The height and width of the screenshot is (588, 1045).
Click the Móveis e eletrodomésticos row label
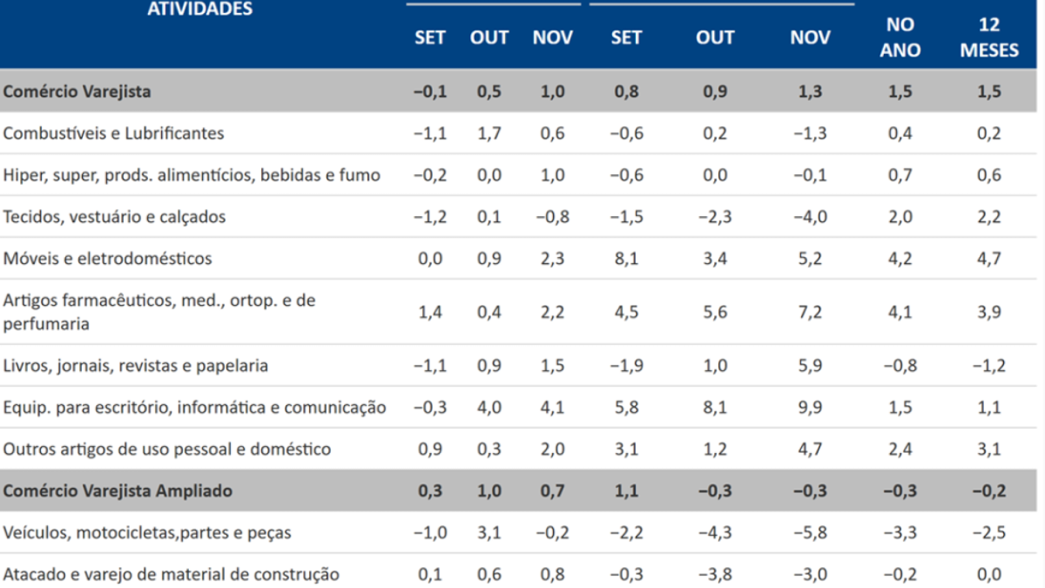coord(108,259)
